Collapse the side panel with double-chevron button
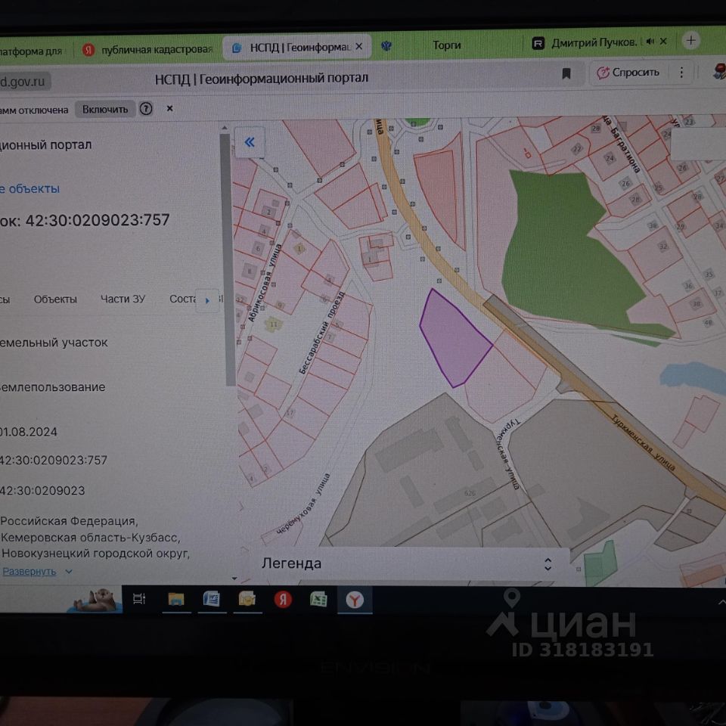The image size is (726, 726). coord(250,142)
